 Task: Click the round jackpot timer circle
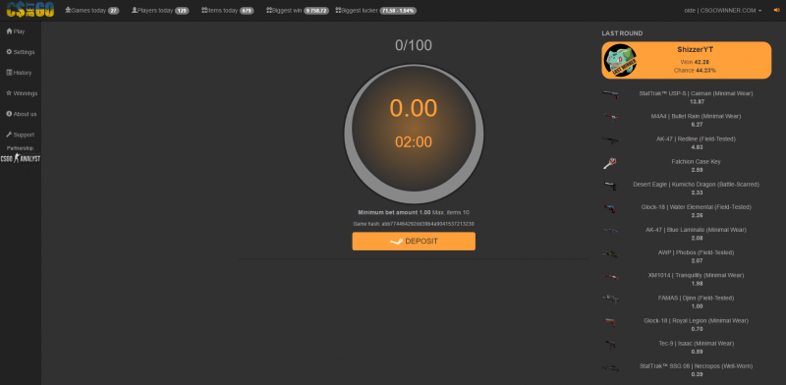414,134
